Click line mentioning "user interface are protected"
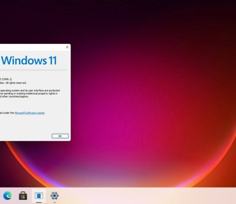236x204 pixels. tap(30, 91)
